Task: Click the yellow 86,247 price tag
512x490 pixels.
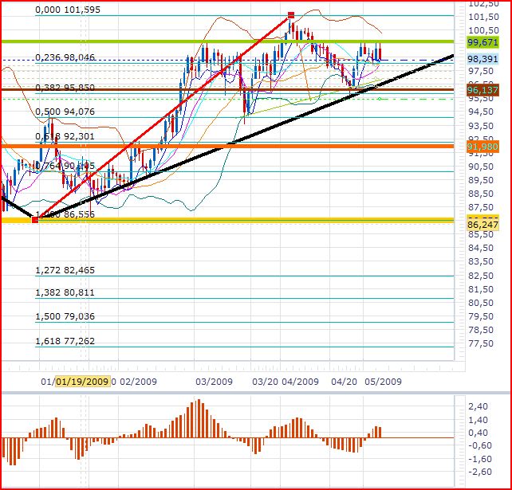Action: (482, 225)
